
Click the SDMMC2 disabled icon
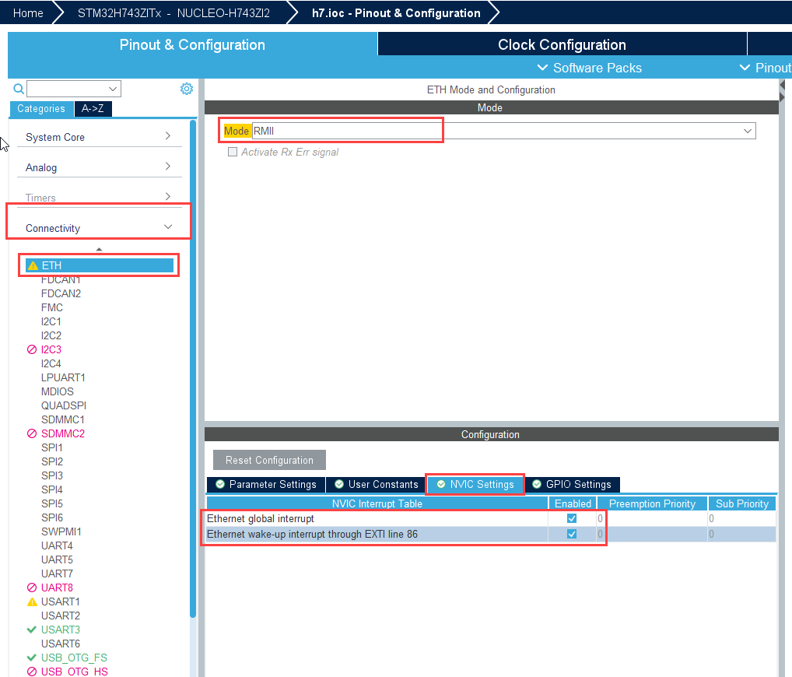(x=32, y=433)
